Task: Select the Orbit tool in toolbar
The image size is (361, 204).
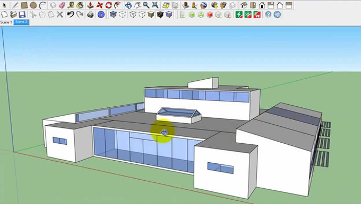Action: pyautogui.click(x=128, y=5)
